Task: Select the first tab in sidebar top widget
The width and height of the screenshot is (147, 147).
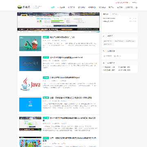Action: 106,14
